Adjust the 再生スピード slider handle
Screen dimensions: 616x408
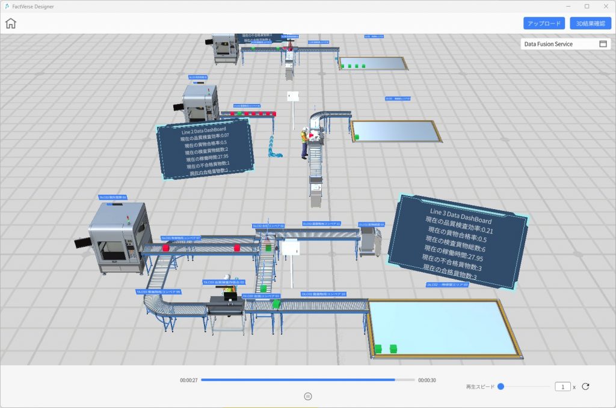pyautogui.click(x=500, y=387)
